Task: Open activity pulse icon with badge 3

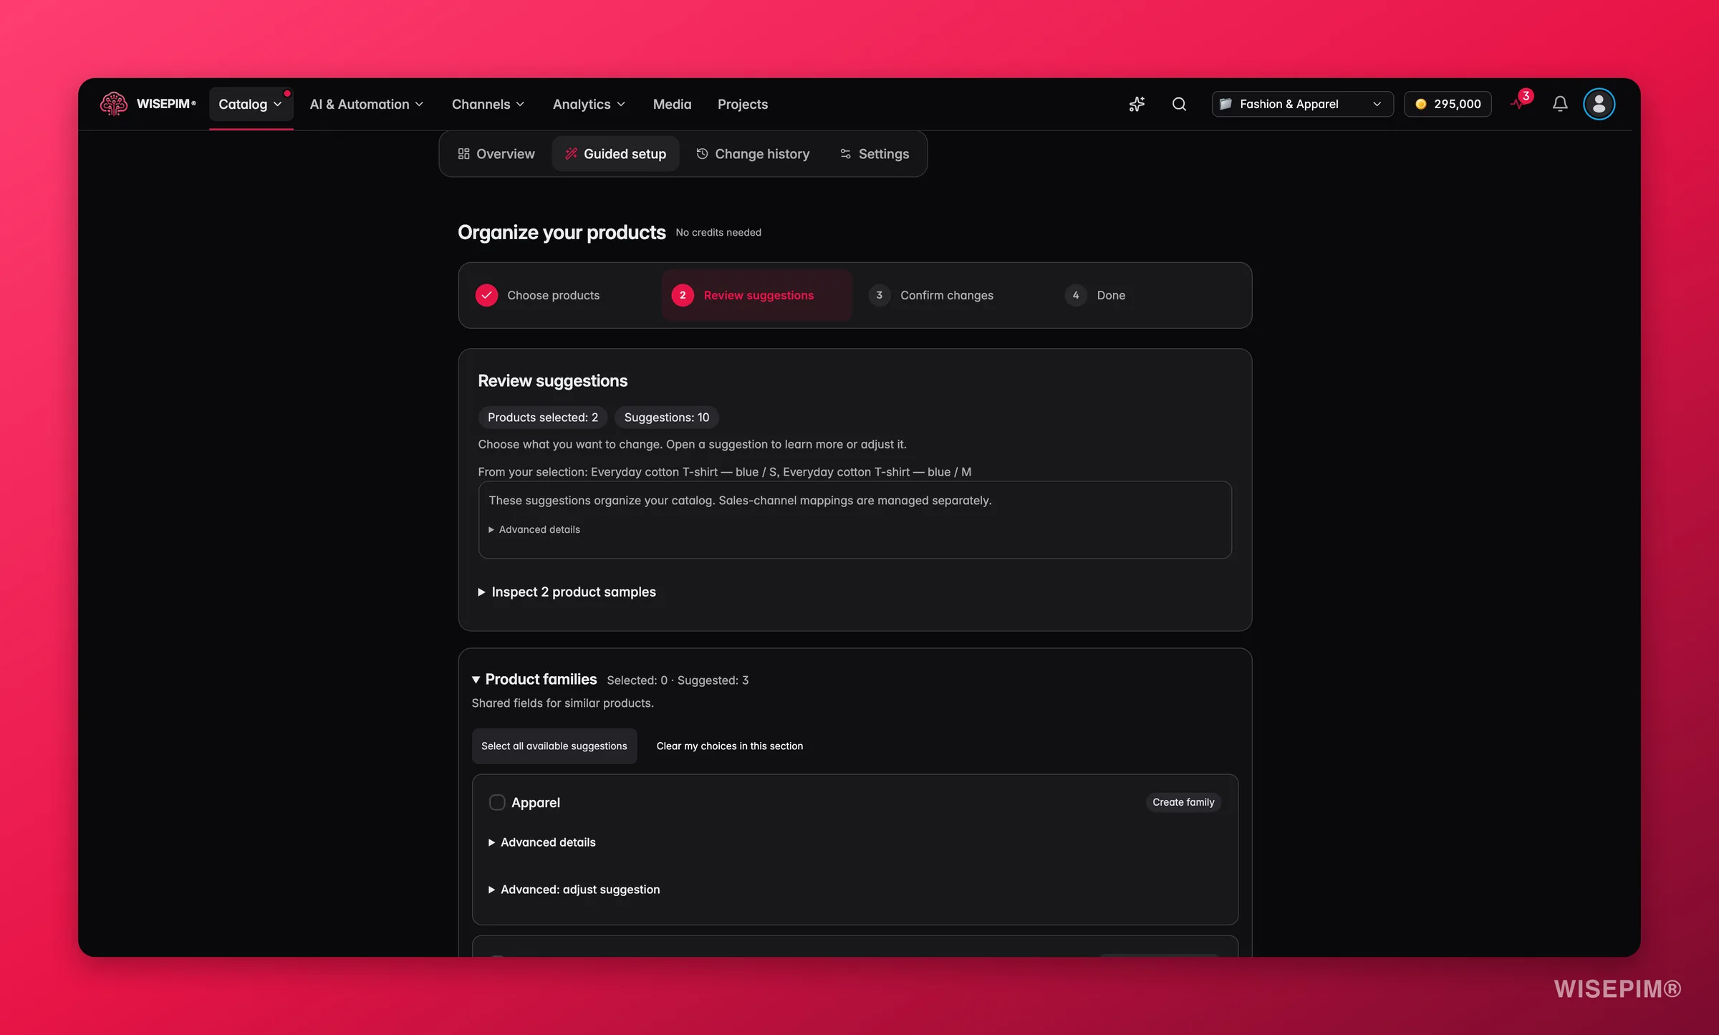Action: tap(1520, 102)
